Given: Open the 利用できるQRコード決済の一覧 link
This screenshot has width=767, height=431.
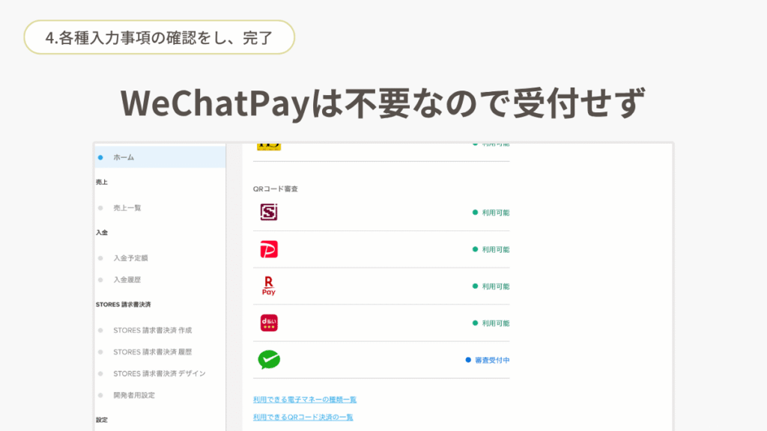Looking at the screenshot, I should click(303, 417).
